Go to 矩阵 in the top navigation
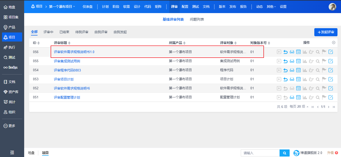This screenshot has width=341, height=157. [x=158, y=7]
